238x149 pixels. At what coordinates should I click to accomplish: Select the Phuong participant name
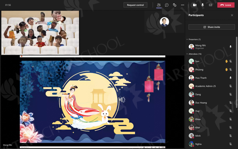point(199,70)
